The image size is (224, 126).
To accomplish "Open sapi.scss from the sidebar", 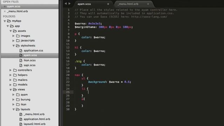I will (29, 65).
